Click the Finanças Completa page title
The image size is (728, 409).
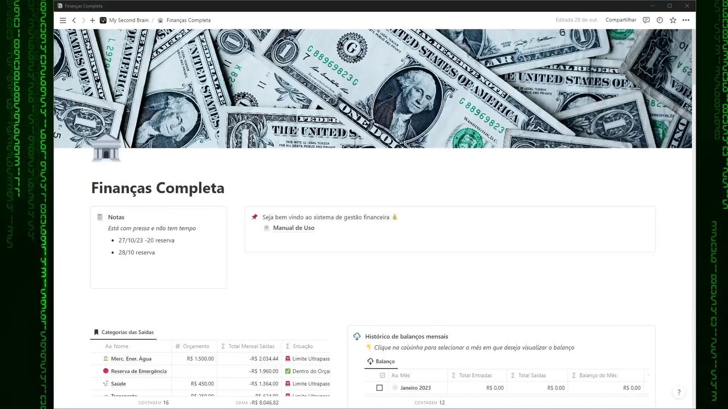158,188
